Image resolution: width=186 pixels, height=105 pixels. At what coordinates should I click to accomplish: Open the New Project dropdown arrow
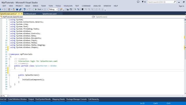(12, 9)
